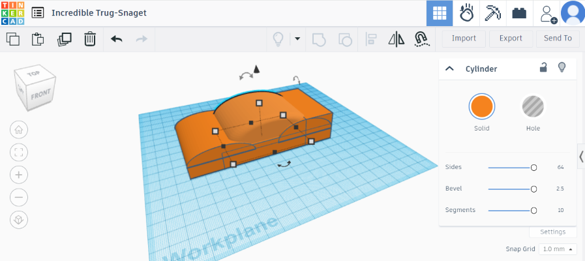Open the Snap Grid 1.0 mm dropdown
This screenshot has width=585, height=261.
click(x=558, y=249)
